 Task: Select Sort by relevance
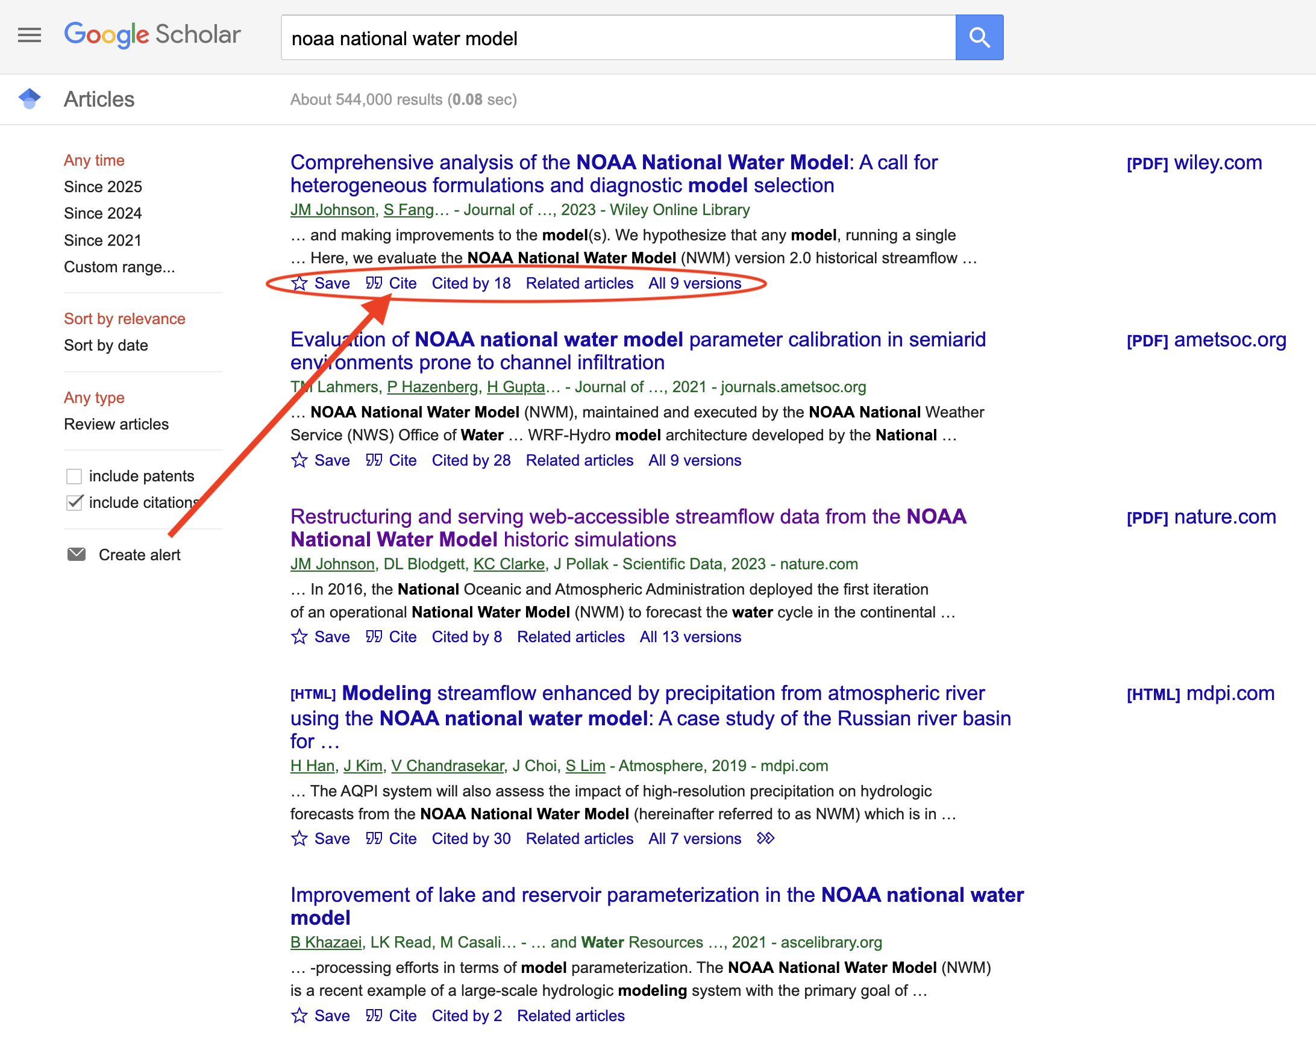[124, 319]
